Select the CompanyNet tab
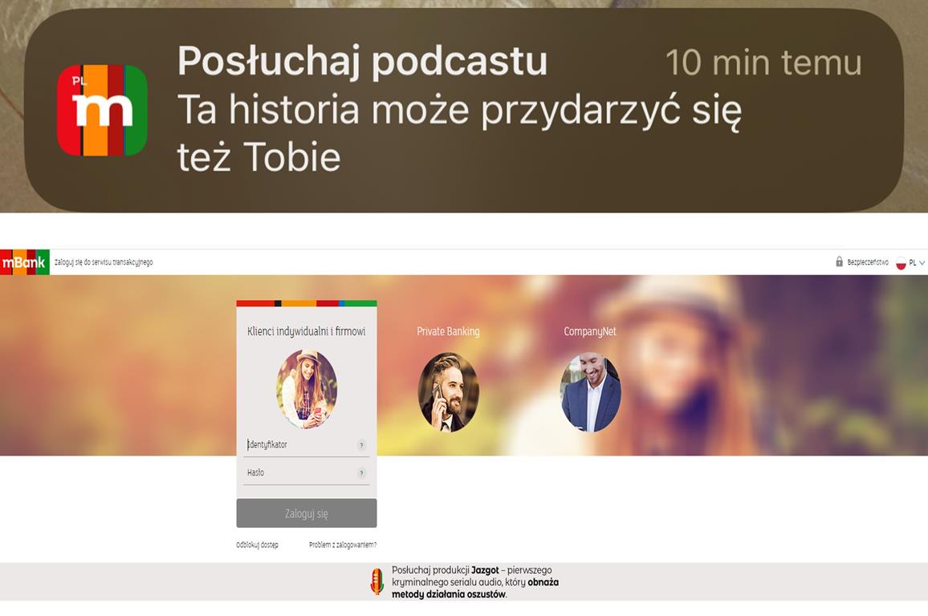Screen dimensions: 928x616 [590, 331]
